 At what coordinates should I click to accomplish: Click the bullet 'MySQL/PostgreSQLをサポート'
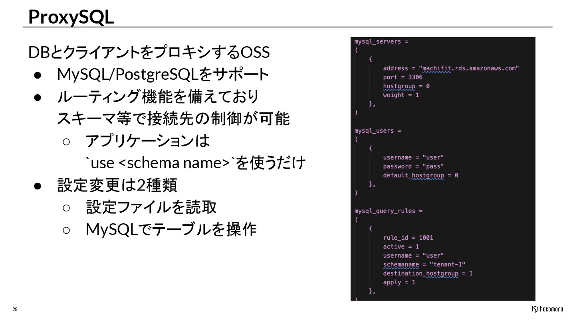[163, 74]
